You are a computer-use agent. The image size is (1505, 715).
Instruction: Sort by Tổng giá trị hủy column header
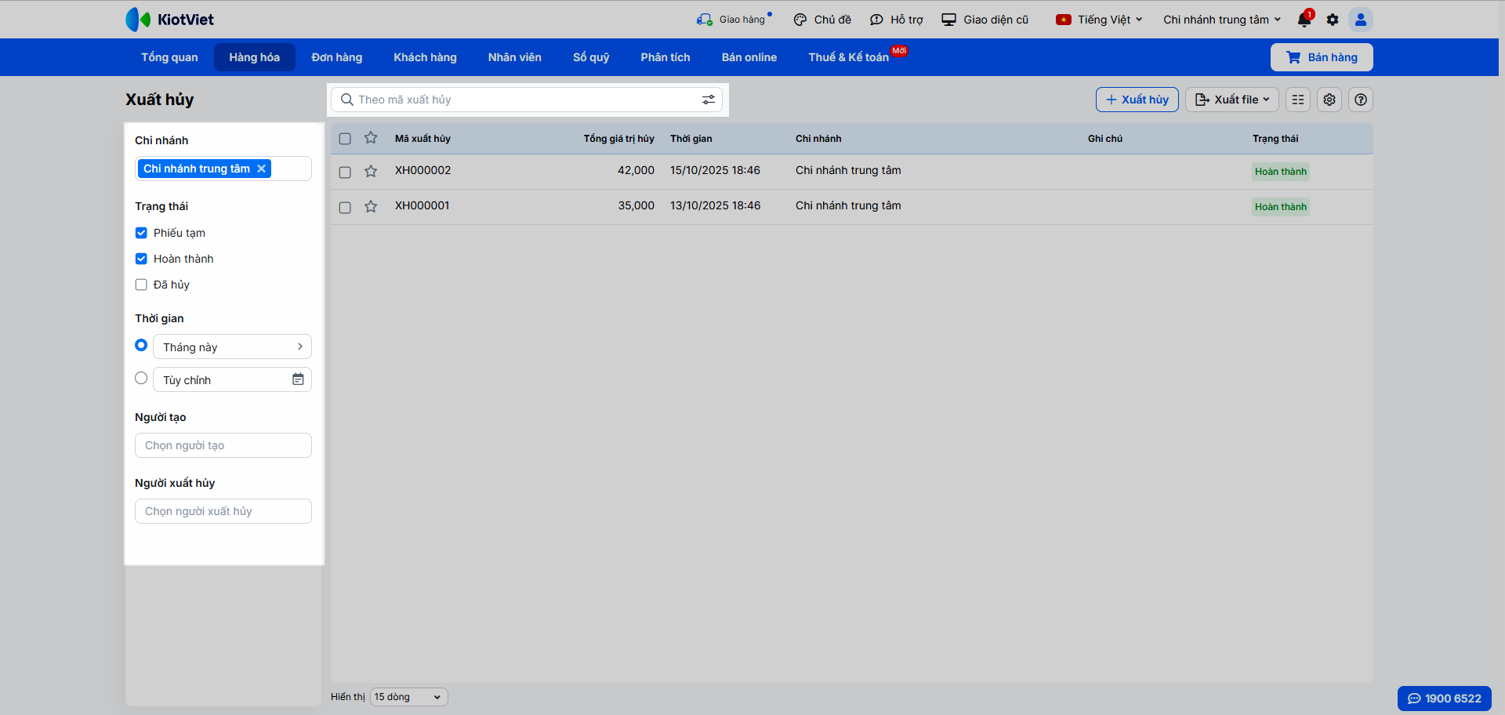click(x=619, y=139)
